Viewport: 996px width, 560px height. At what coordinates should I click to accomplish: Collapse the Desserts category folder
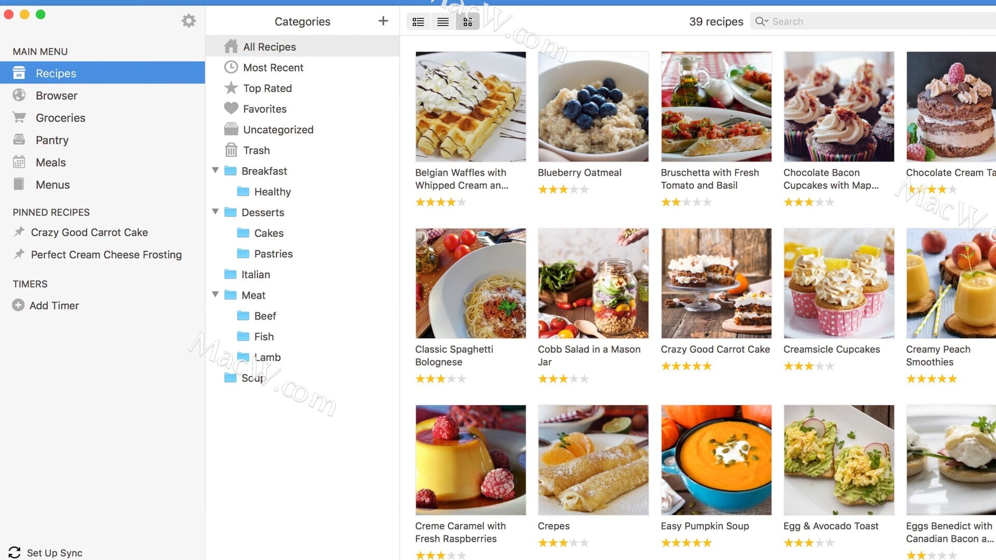pos(215,212)
